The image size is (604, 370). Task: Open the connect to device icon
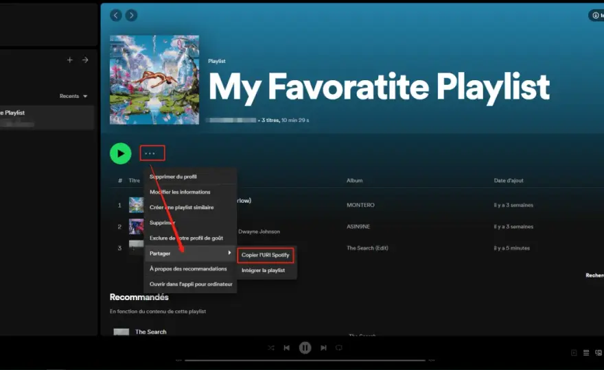599,353
